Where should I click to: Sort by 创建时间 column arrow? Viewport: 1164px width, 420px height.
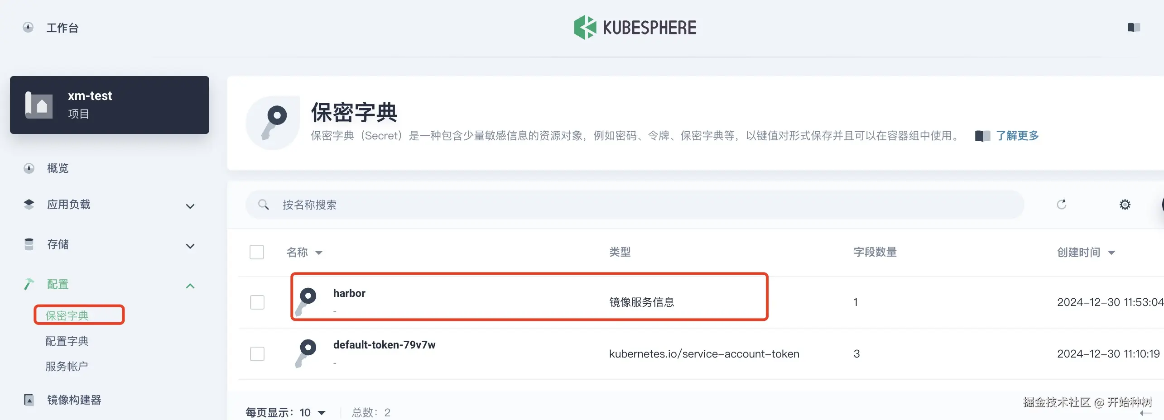1111,253
